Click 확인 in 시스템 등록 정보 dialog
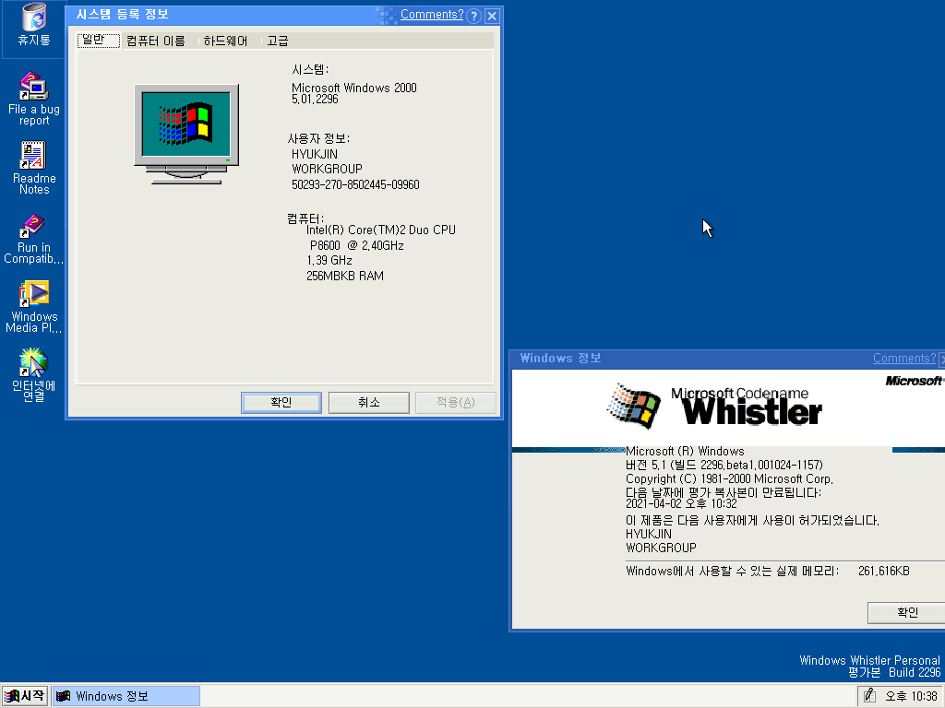Screen dimensions: 945x708 point(281,402)
